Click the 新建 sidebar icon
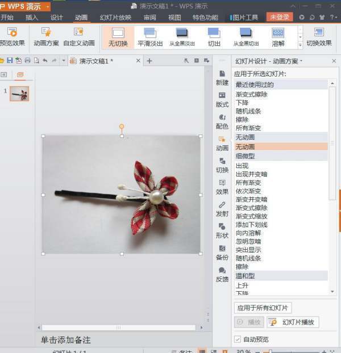 (222, 78)
